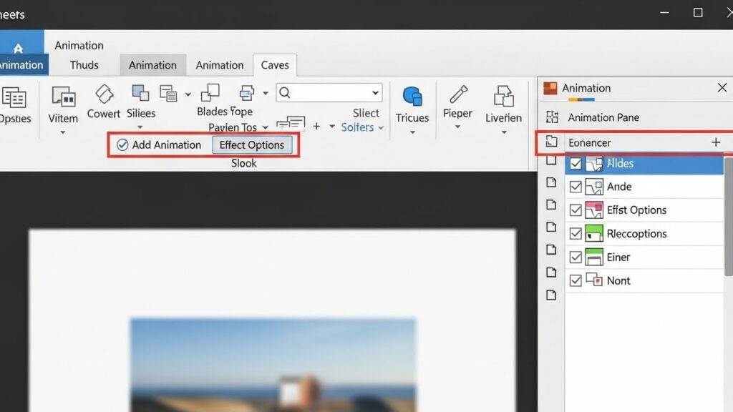Open the Thuds tab
Screen dimensions: 733x412
pos(84,65)
